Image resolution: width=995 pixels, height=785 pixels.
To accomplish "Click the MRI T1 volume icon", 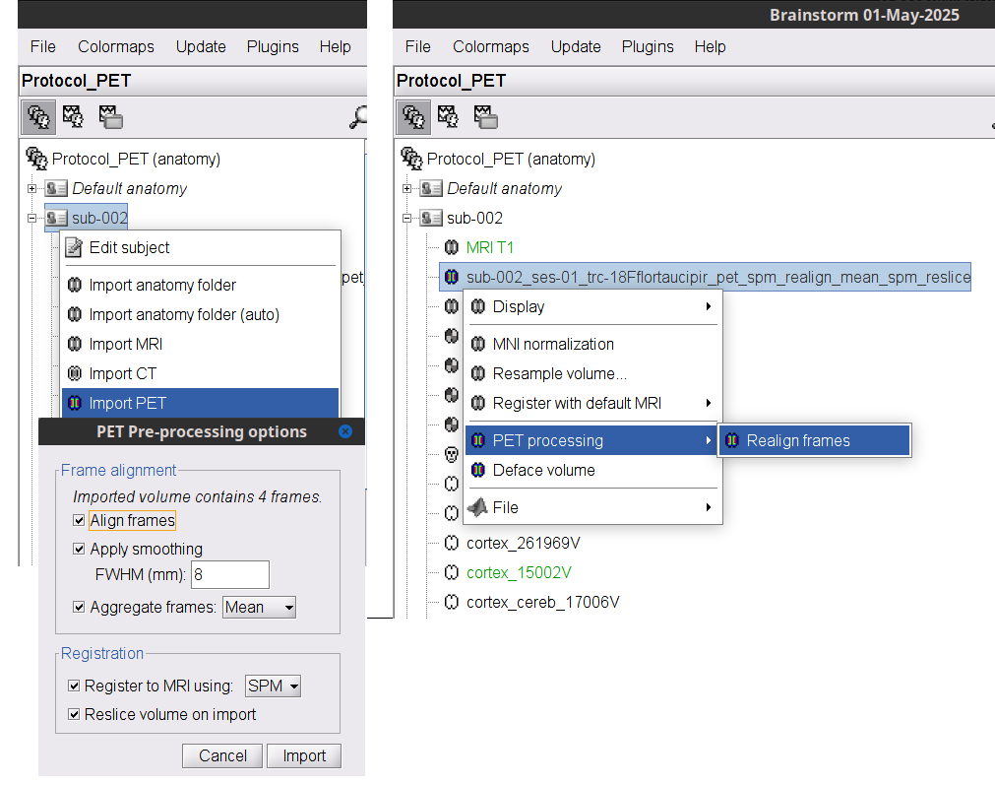I will [452, 247].
